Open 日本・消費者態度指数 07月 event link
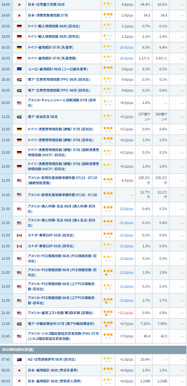 click(48, 15)
